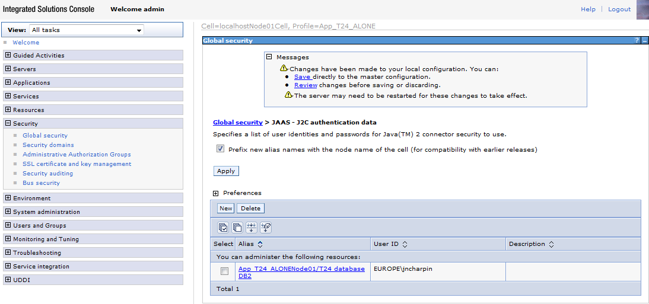The image size is (649, 304).
Task: Click the Deselect All table icon
Action: click(237, 227)
